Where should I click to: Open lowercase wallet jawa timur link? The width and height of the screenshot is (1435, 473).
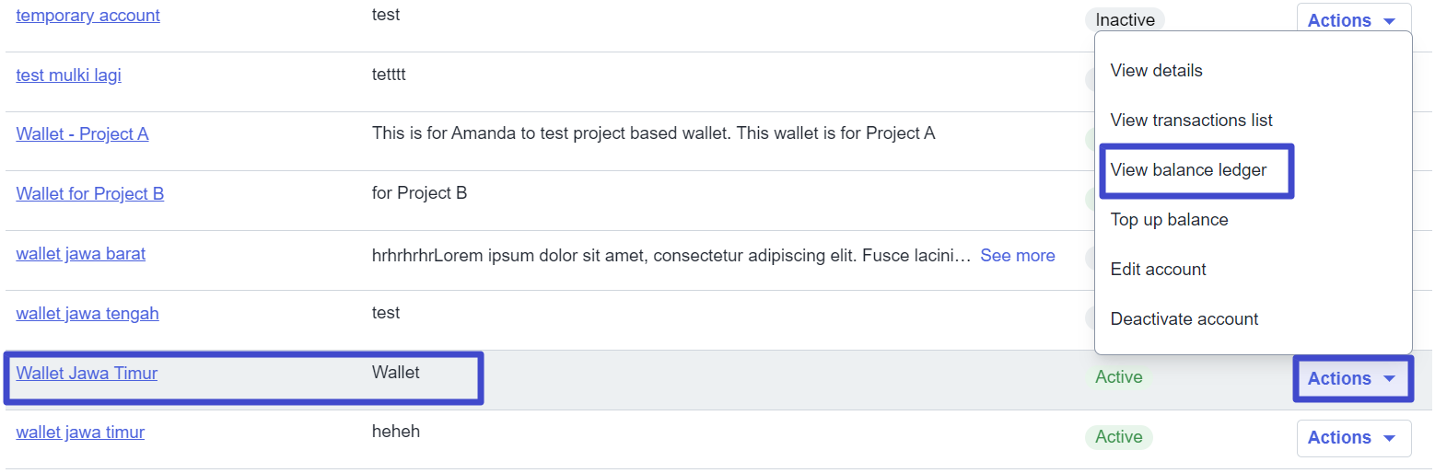80,432
